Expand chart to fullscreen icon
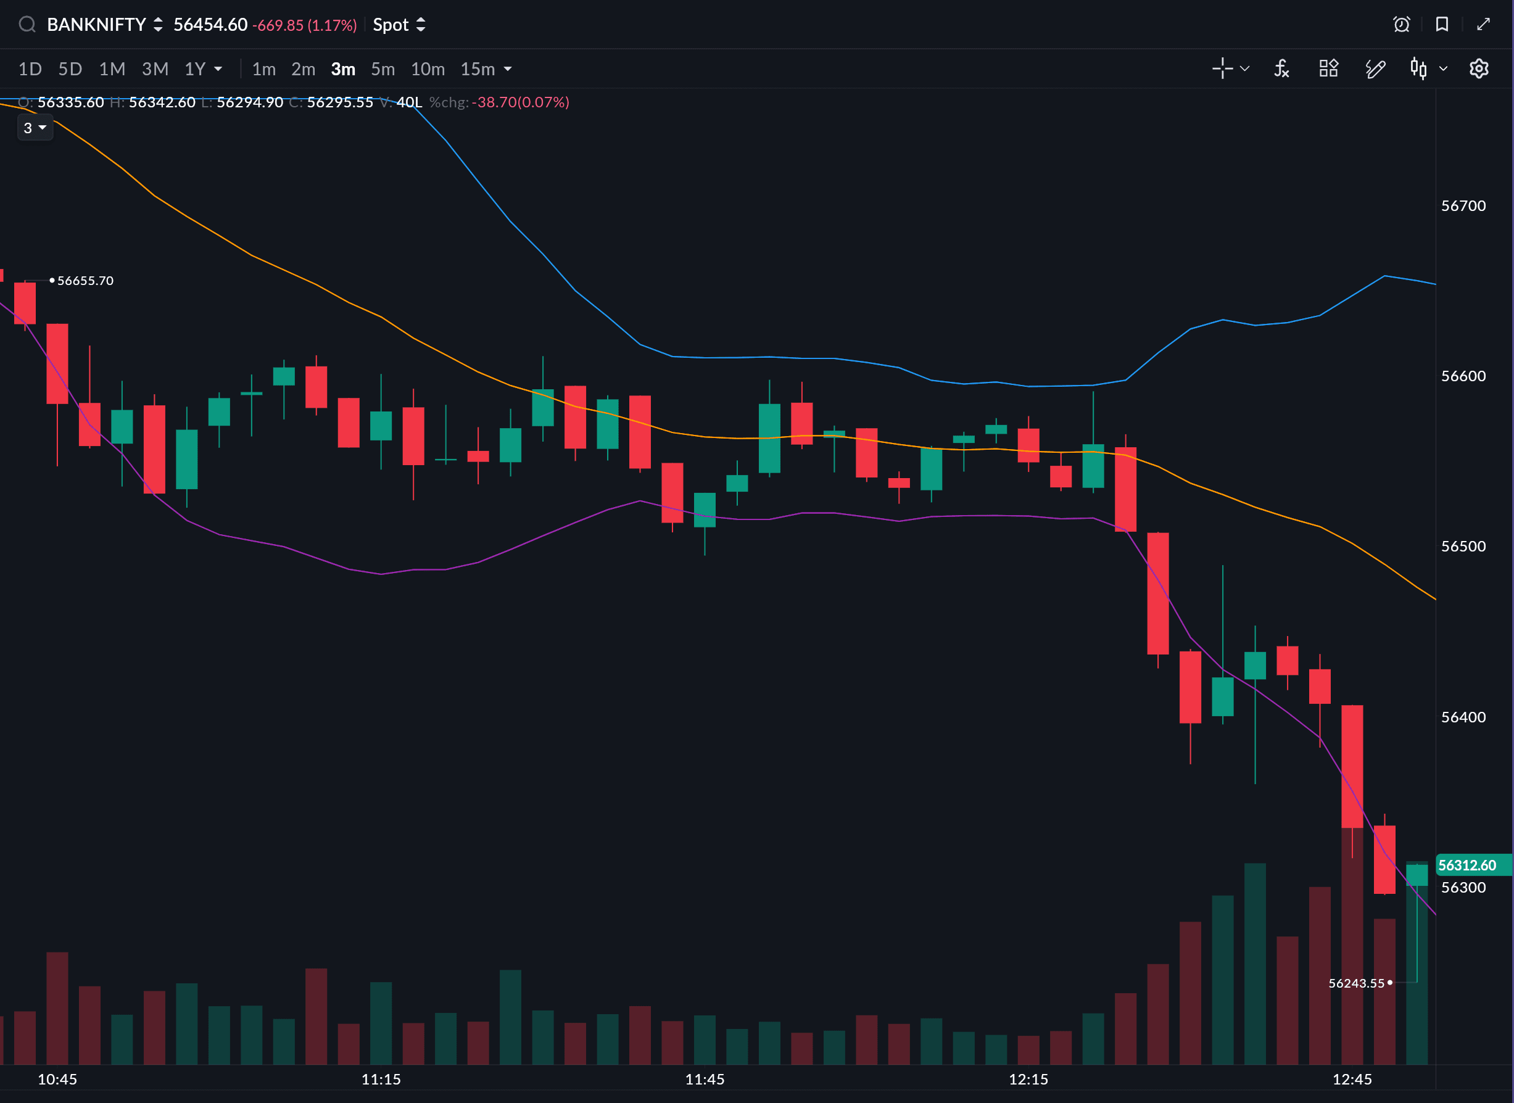This screenshot has height=1103, width=1514. point(1483,25)
